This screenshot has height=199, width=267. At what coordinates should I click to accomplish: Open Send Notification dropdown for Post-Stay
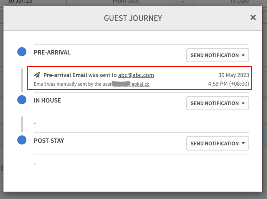[x=218, y=144]
